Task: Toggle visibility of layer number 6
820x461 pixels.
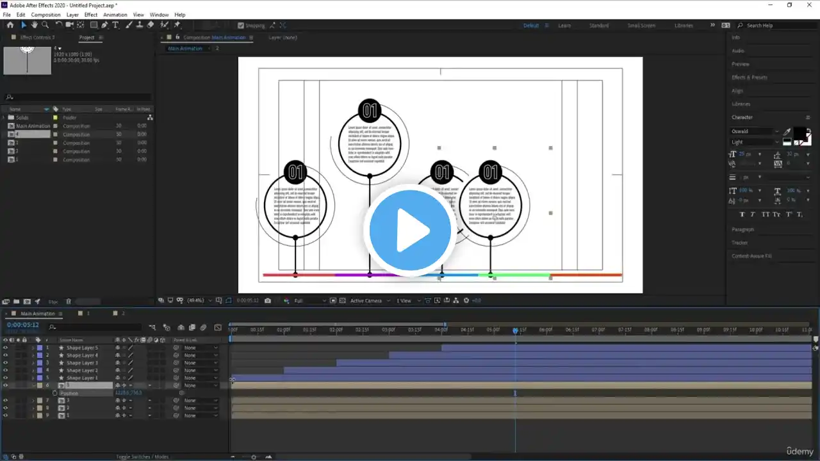Action: (x=6, y=385)
